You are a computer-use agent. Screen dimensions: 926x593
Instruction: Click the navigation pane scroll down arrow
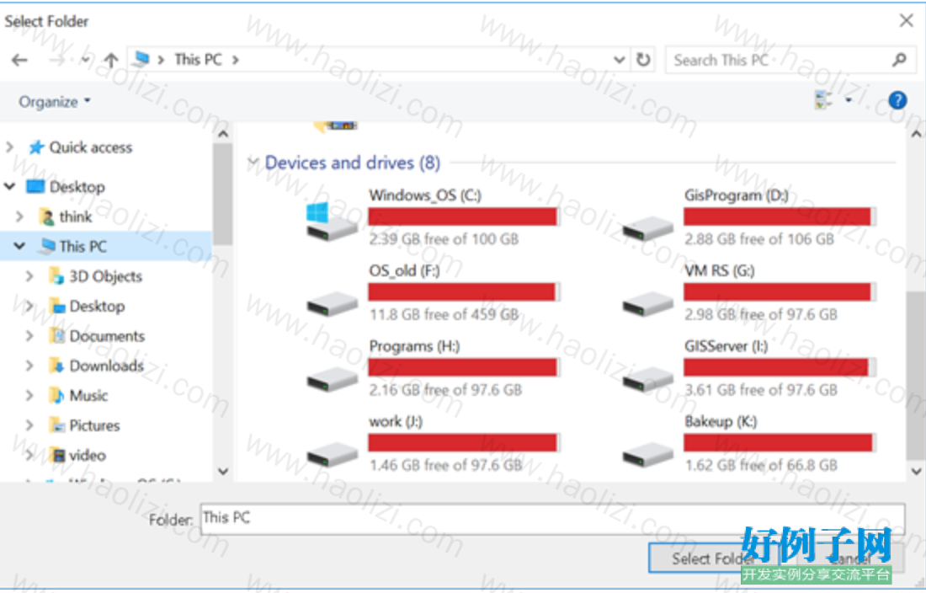click(x=223, y=472)
